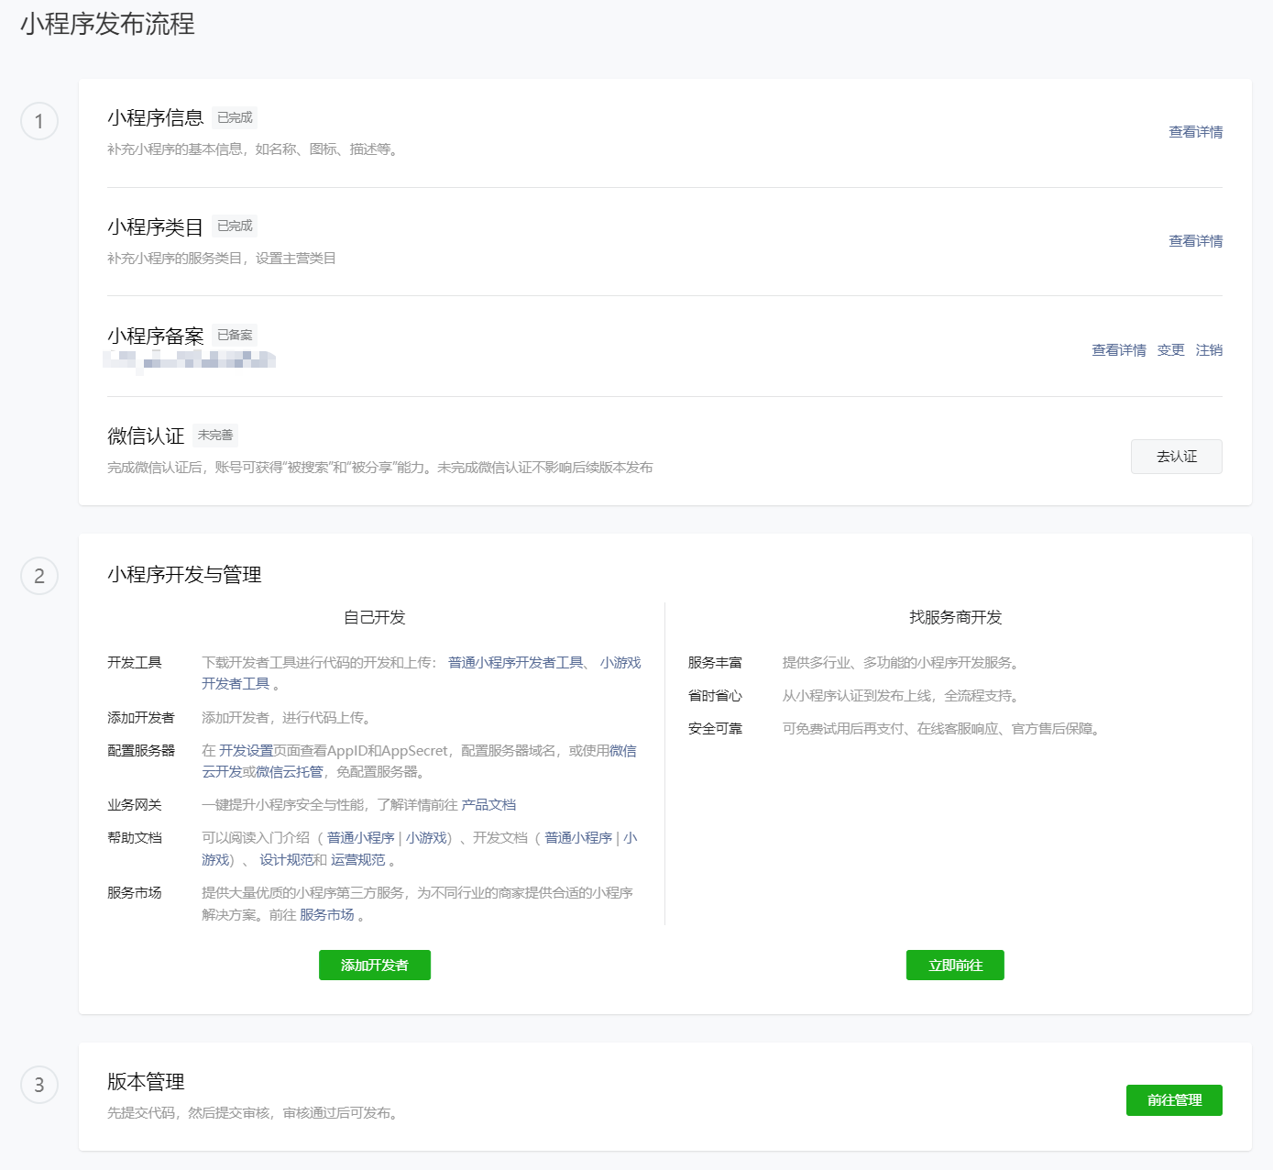Open 查看详情 for 小程序类目
This screenshot has width=1273, height=1170.
[1195, 241]
